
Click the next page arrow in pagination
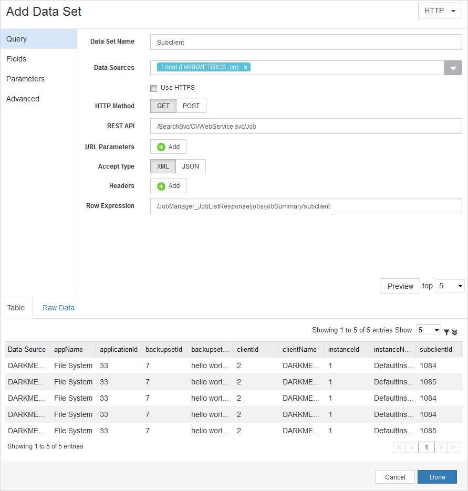(x=440, y=447)
